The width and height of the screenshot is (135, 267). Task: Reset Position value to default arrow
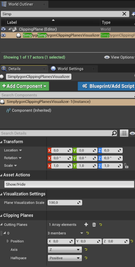pos(132,241)
